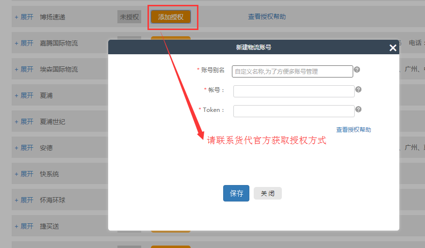This screenshot has width=425, height=248.
Task: Click the 快系统 carrier name
Action: [49, 174]
